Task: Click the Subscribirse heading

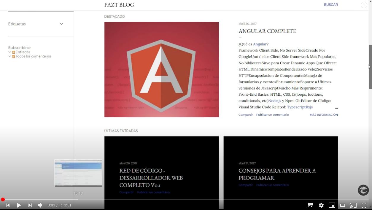Action: pyautogui.click(x=19, y=48)
